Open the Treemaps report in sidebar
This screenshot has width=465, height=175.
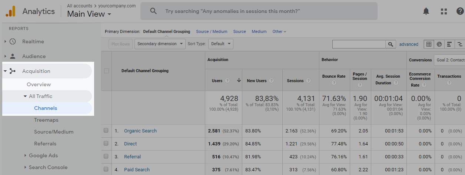pyautogui.click(x=46, y=120)
